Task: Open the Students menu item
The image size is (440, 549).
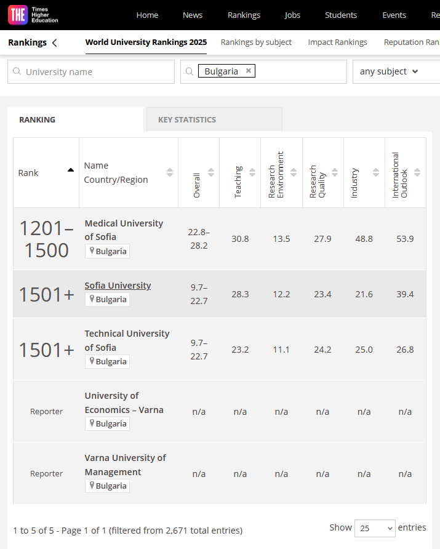Action: 341,15
